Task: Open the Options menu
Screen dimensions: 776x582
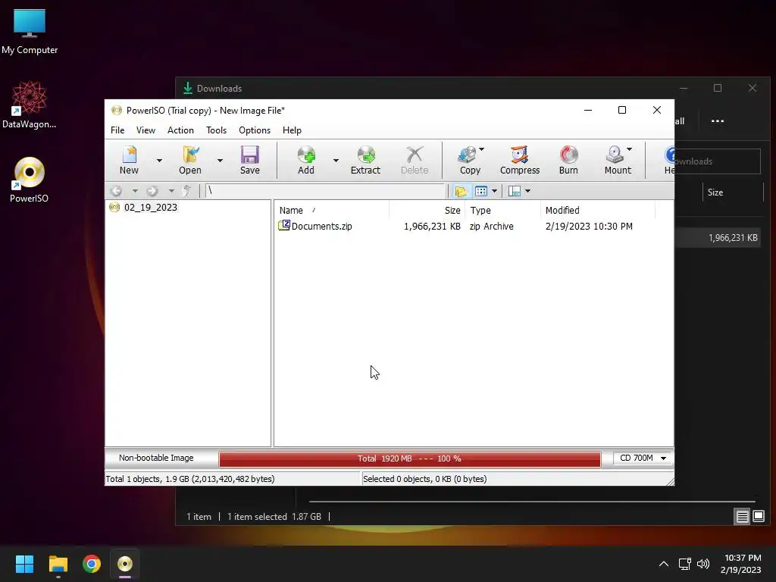Action: [x=255, y=130]
